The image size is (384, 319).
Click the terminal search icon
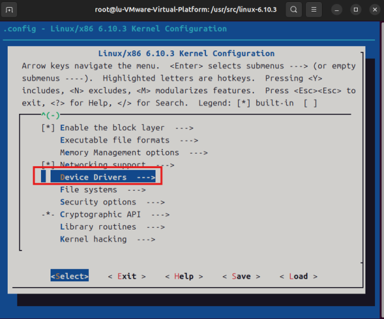[294, 10]
